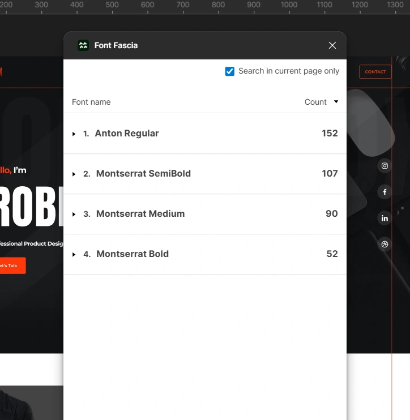
Task: Click the Instagram icon on the canvas
Action: click(385, 166)
